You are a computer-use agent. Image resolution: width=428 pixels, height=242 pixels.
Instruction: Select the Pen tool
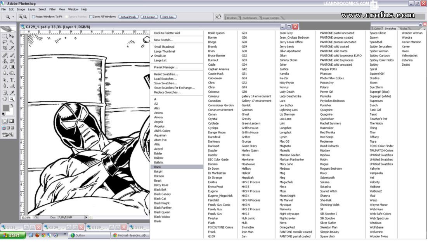[x=5, y=86]
